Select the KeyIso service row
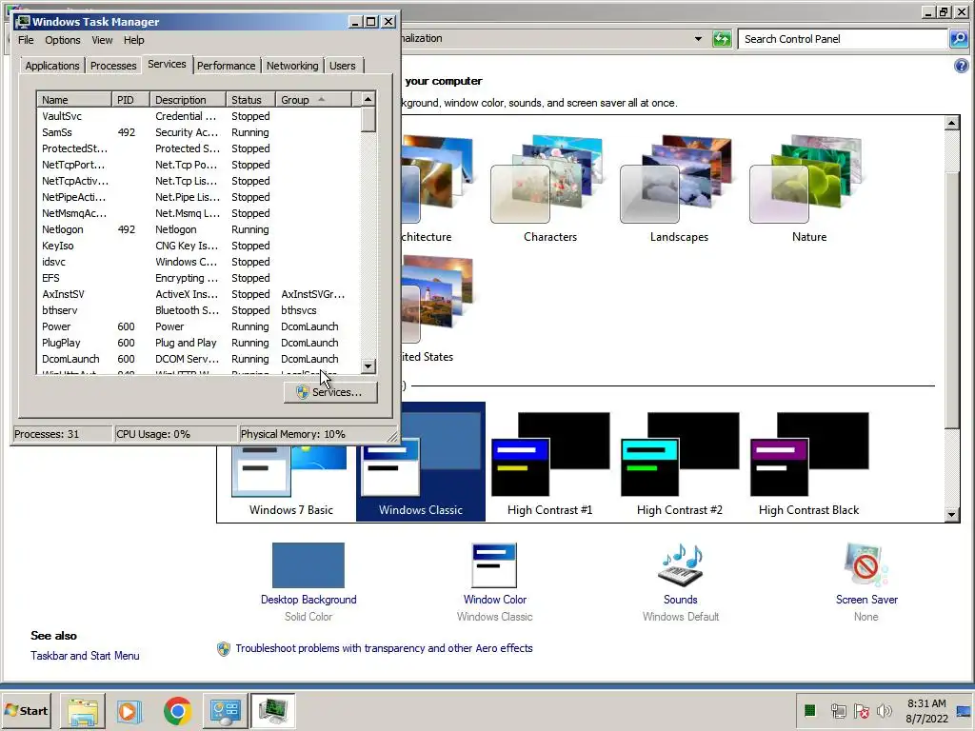This screenshot has height=731, width=975. (x=198, y=246)
